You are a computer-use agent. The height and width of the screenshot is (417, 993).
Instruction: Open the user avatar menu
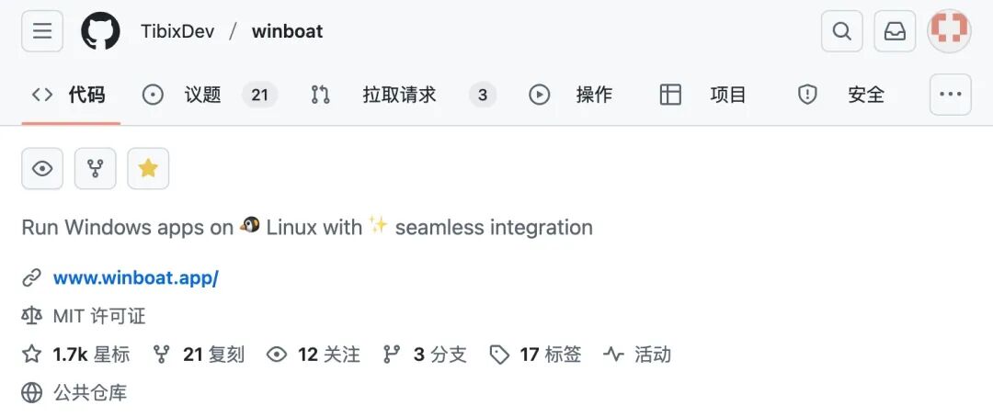click(949, 31)
